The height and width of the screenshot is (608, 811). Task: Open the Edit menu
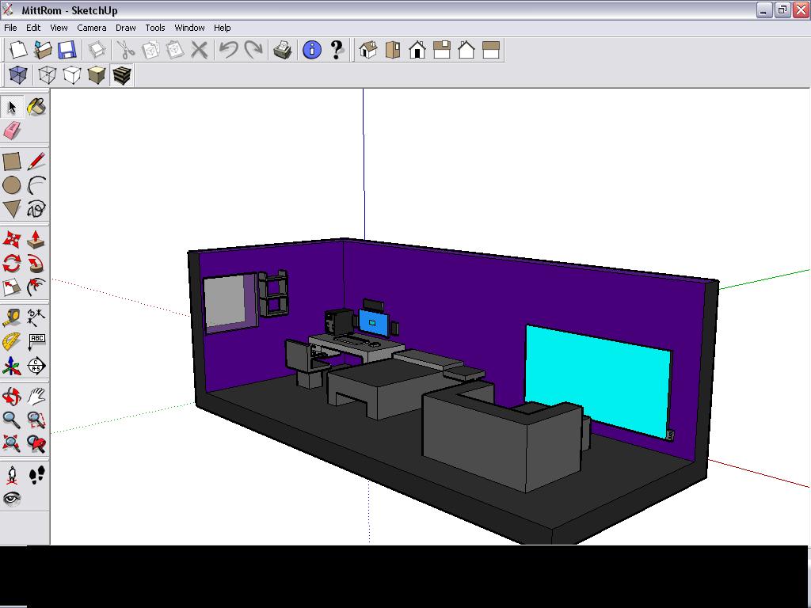33,28
